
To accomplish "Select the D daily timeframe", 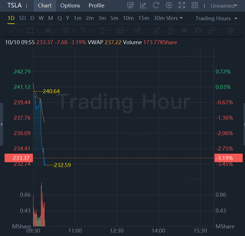I will [x=32, y=18].
